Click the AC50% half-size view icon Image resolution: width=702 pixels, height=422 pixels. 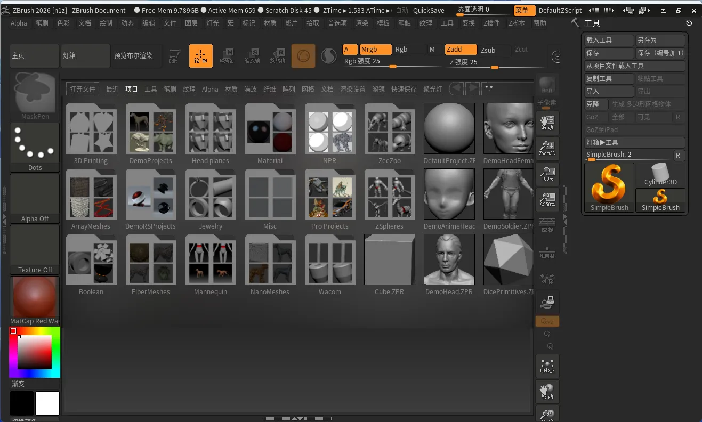(x=547, y=199)
